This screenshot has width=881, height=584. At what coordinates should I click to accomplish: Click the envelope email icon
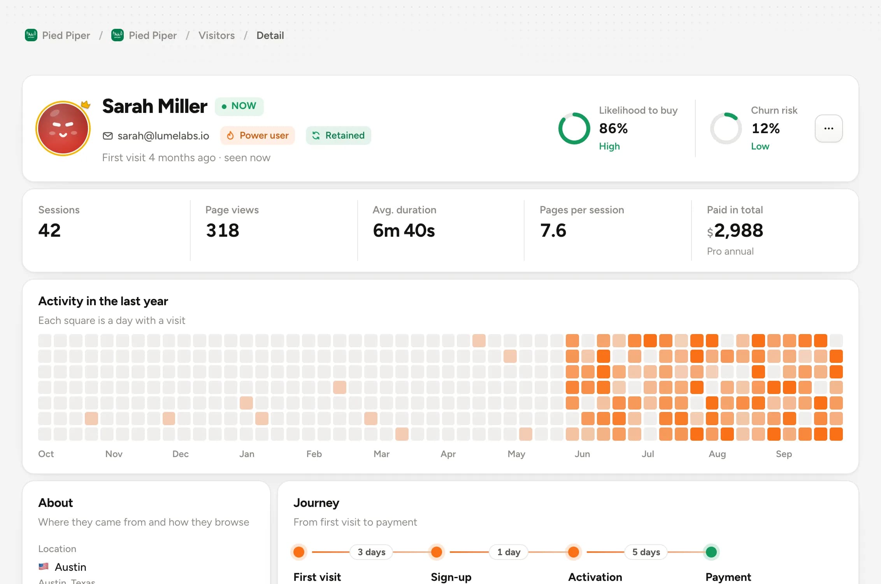pyautogui.click(x=108, y=135)
